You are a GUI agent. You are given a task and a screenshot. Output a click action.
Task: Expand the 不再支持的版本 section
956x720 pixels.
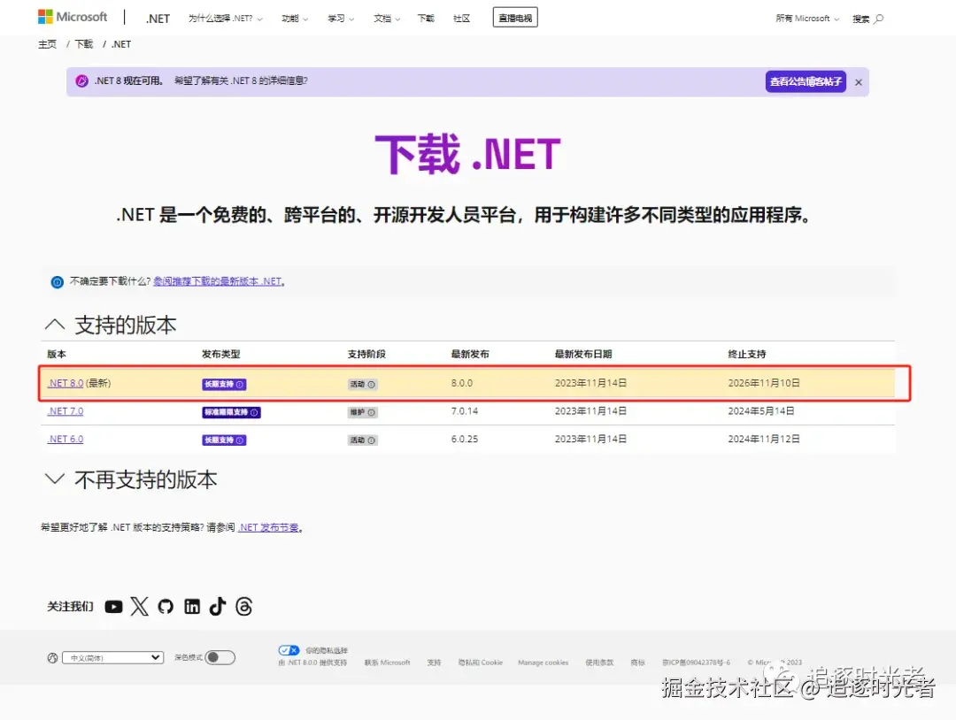tap(55, 479)
